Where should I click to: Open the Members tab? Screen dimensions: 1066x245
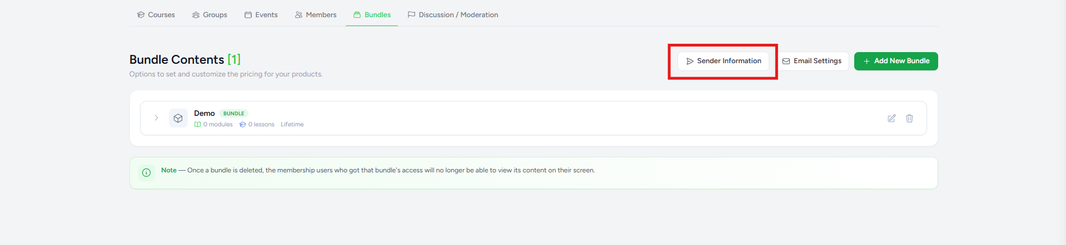tap(316, 15)
